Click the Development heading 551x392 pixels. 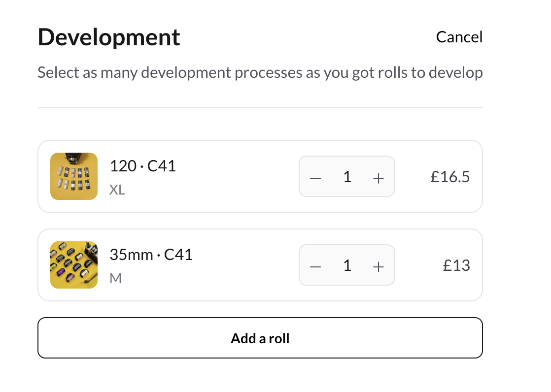[109, 37]
